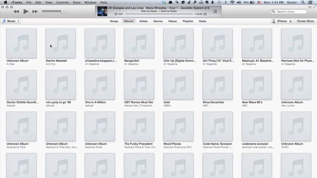
Task: Eject the iPhone
Action: 291,21
